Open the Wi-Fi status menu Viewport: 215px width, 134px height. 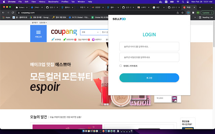[178, 2]
